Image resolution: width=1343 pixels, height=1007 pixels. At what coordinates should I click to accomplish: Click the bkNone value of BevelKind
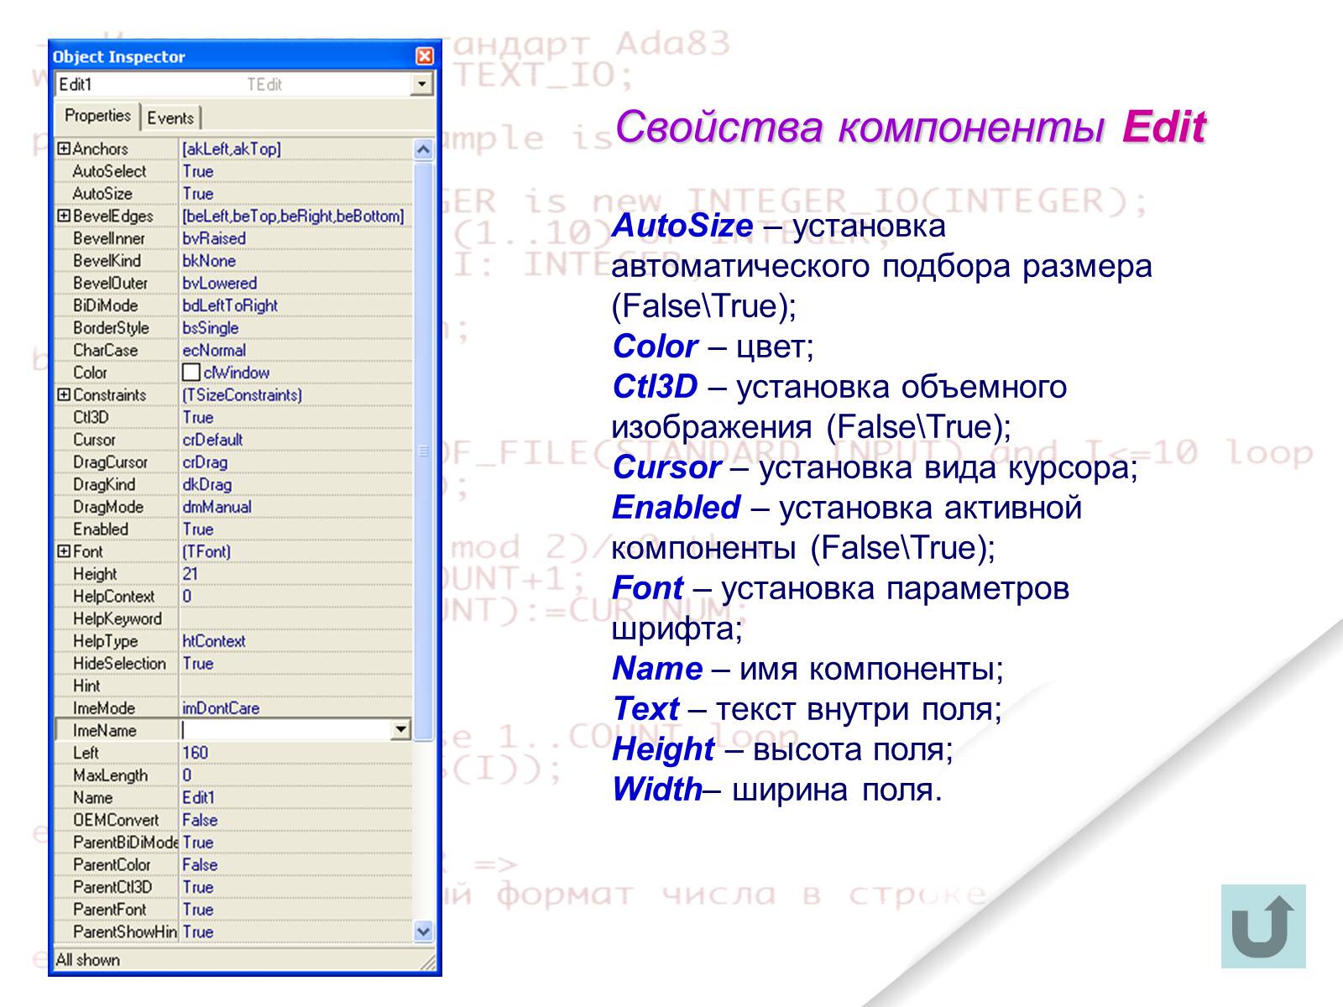coord(209,261)
